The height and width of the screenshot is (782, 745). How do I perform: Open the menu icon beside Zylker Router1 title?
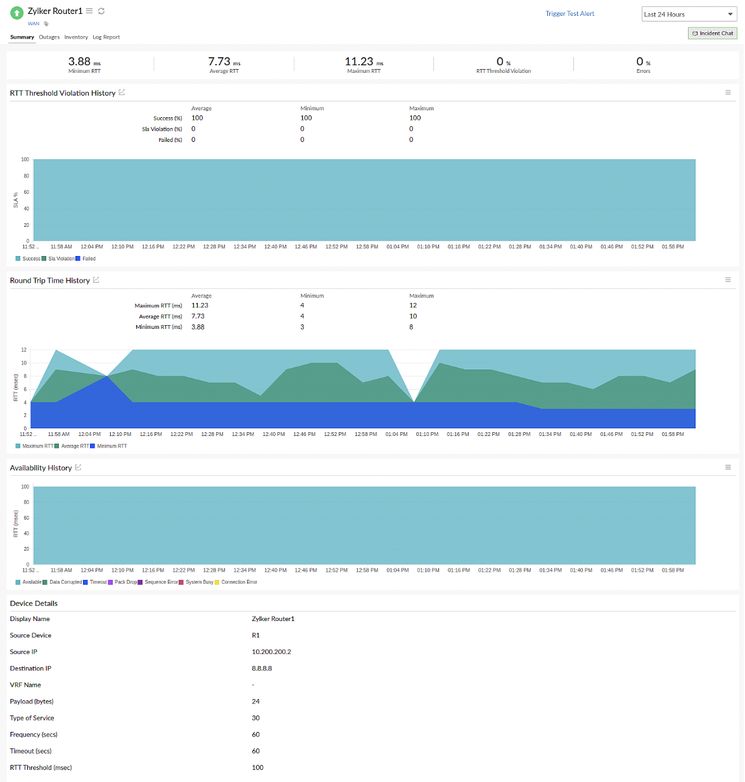[x=89, y=10]
